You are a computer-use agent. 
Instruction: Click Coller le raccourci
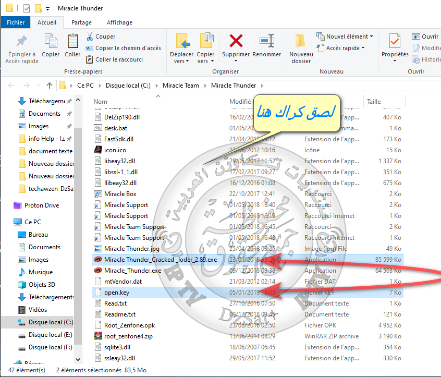coord(115,59)
